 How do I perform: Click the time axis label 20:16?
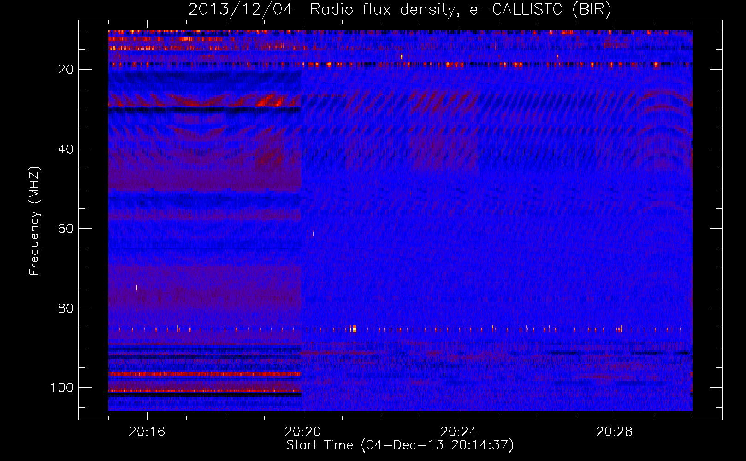(147, 432)
